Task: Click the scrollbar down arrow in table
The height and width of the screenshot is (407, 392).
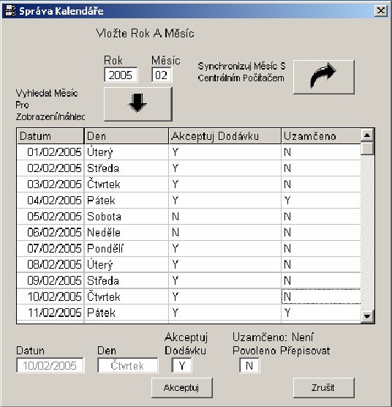Action: click(x=367, y=316)
